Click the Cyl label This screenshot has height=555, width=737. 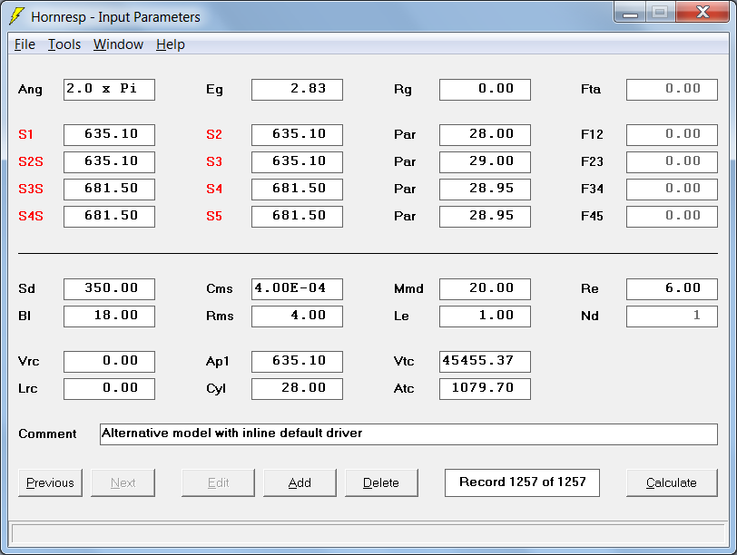[216, 389]
